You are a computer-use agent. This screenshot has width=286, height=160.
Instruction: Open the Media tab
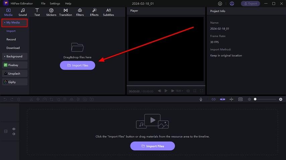(8, 12)
